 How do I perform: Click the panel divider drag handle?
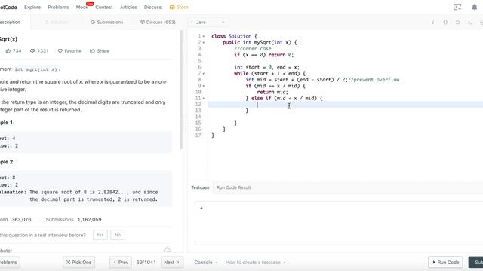(x=185, y=124)
